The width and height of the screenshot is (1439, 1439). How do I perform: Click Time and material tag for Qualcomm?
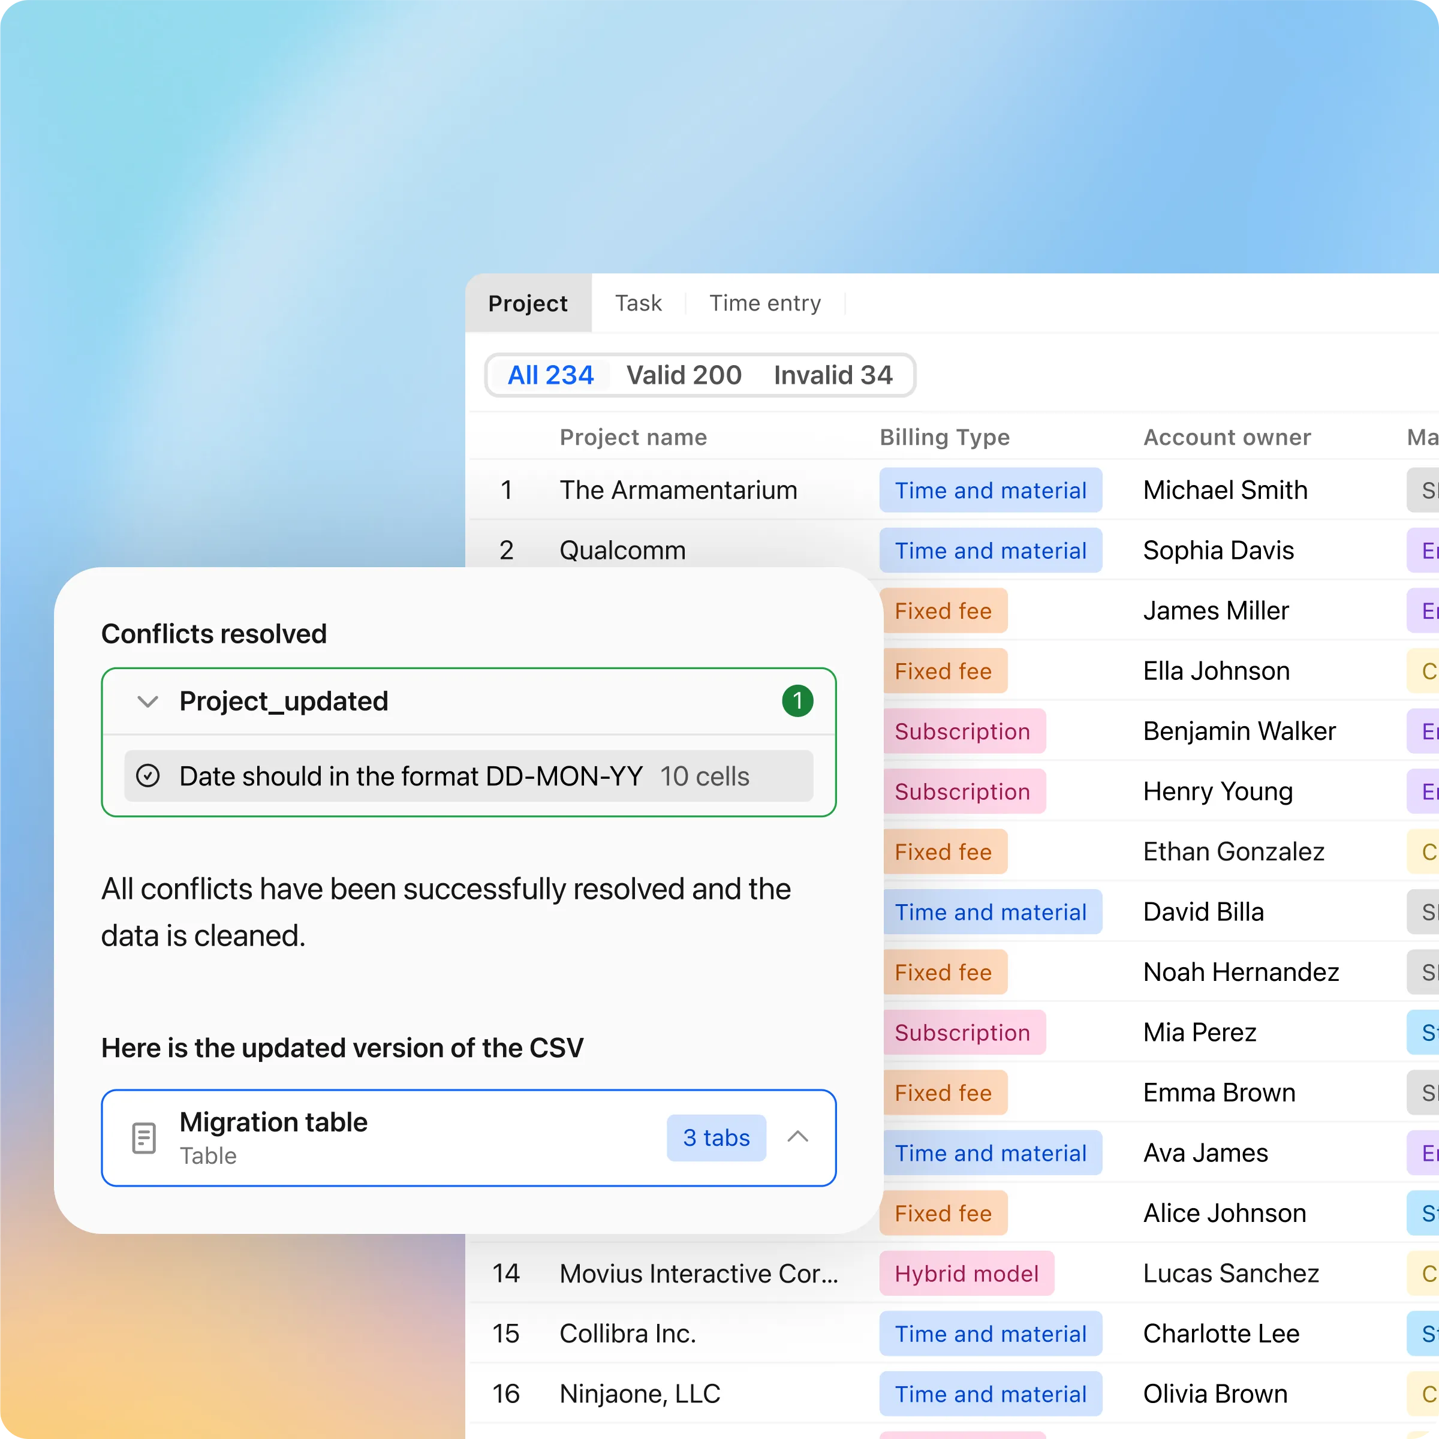click(989, 550)
